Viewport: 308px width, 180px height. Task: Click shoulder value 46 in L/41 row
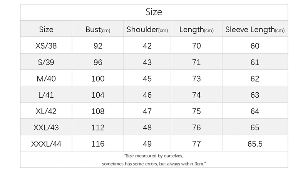(x=147, y=95)
